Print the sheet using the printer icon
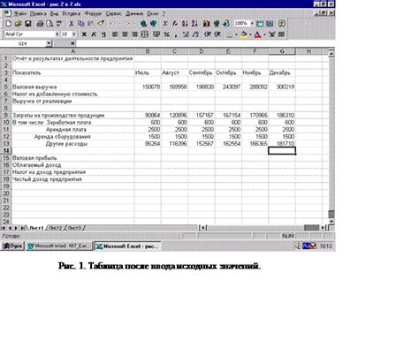Viewport: 419px width, 348px height. [40, 24]
